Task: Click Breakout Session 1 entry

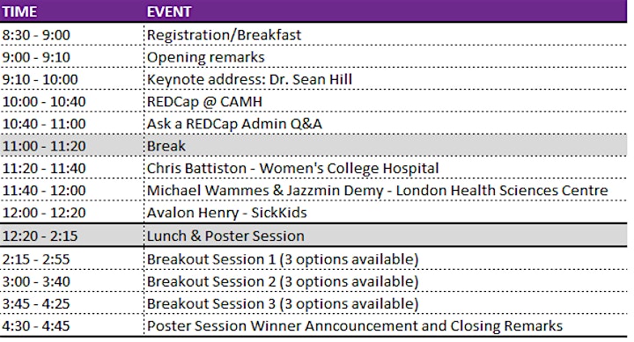Action: tap(283, 259)
